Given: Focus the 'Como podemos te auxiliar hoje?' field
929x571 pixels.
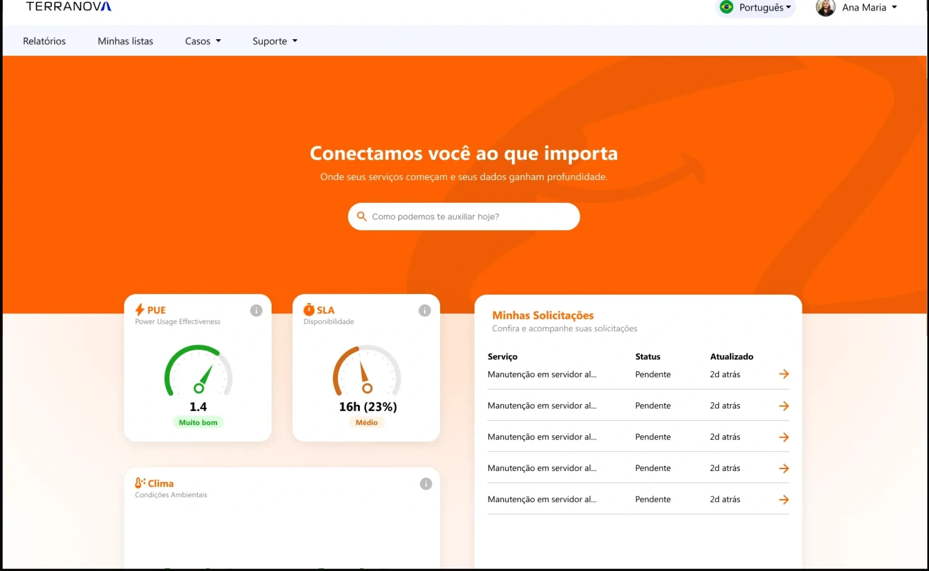Looking at the screenshot, I should tap(464, 217).
